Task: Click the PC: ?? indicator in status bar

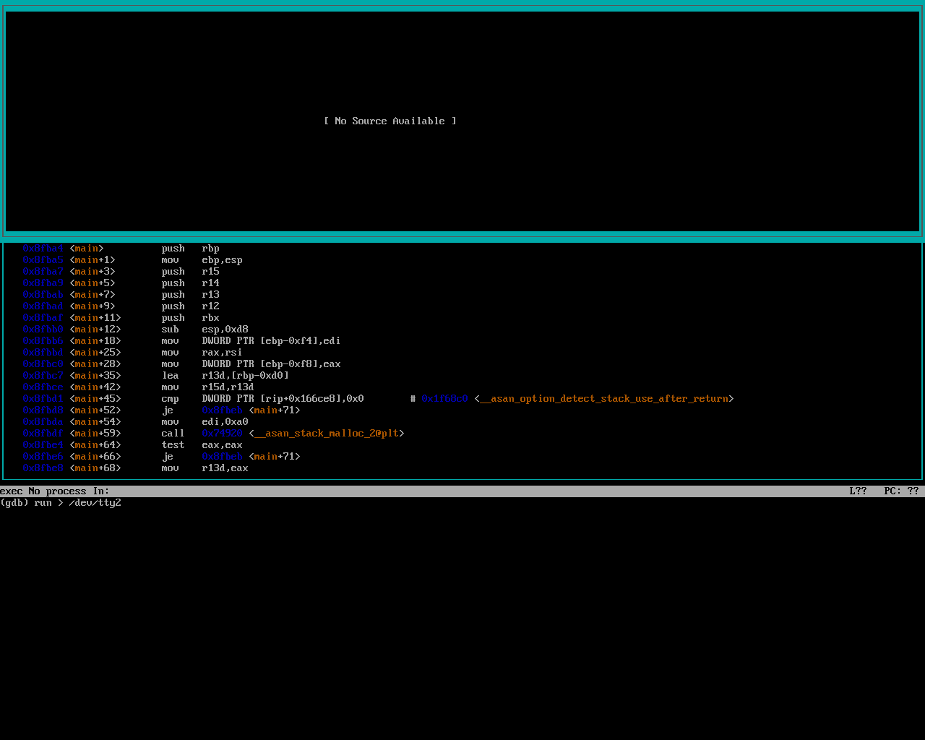Action: coord(901,491)
